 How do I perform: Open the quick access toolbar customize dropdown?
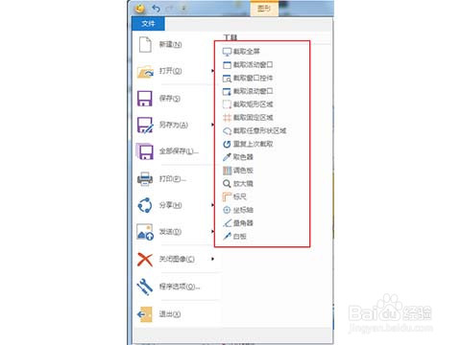point(183,9)
